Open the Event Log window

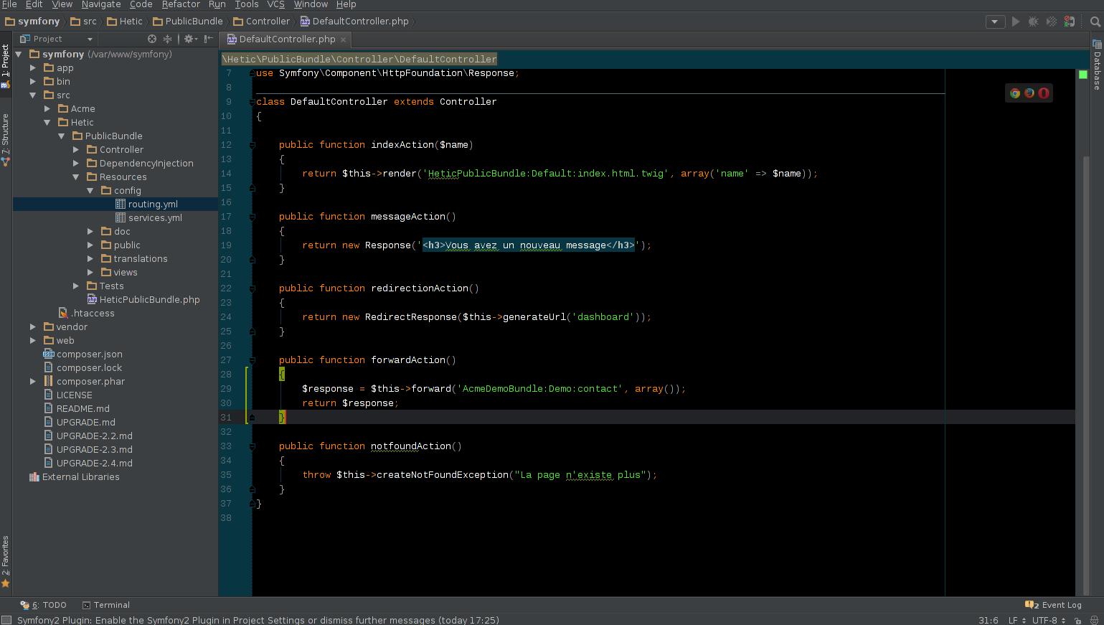1053,605
